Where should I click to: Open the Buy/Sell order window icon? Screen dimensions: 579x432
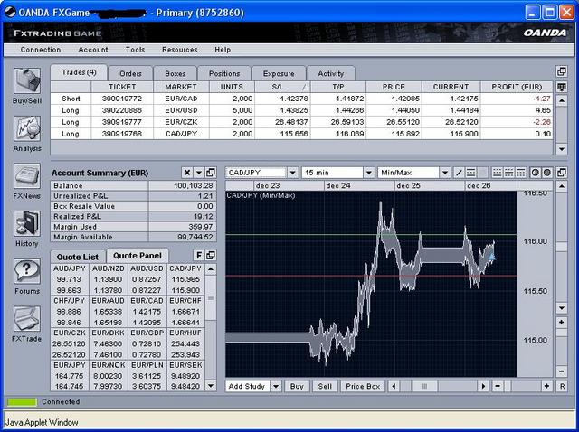click(x=27, y=80)
